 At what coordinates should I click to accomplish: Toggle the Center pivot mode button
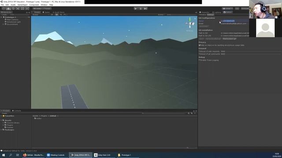tap(37, 9)
